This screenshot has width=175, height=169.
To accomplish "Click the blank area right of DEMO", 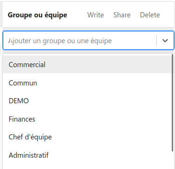I will pos(100,101).
